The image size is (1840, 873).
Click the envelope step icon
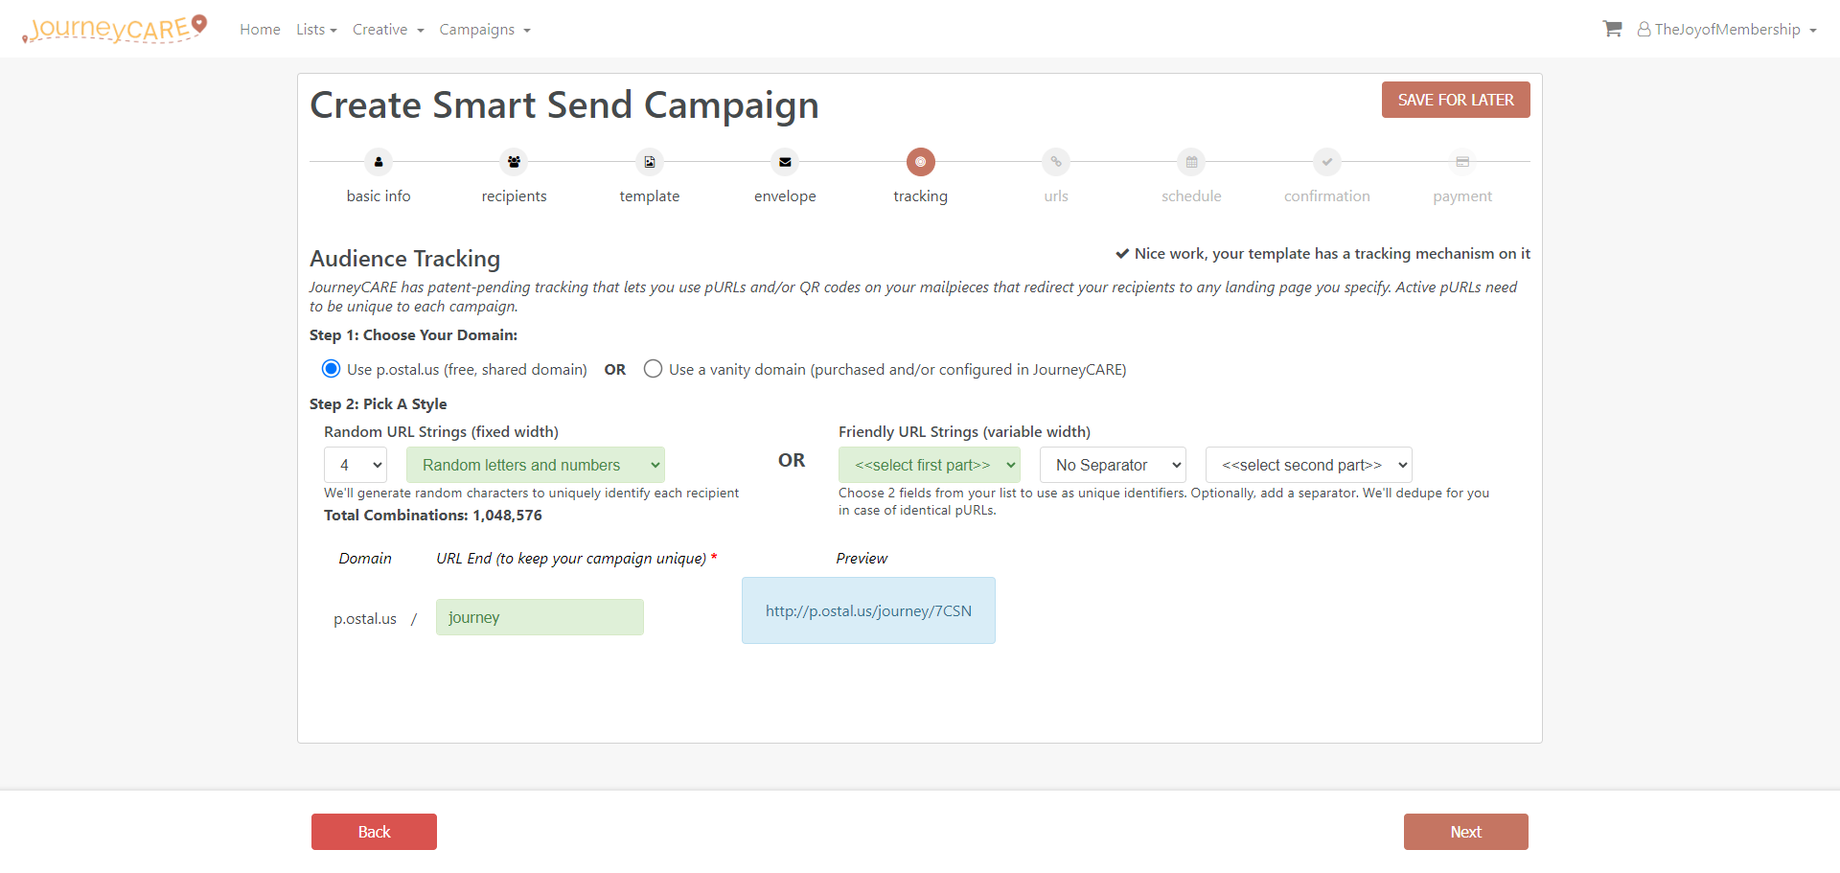point(785,162)
